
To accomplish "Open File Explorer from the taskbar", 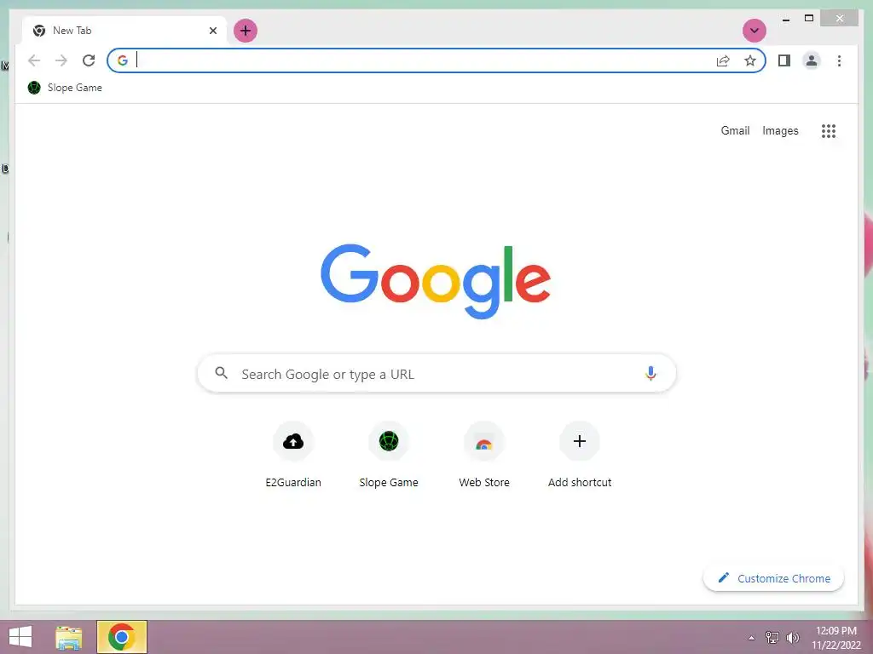I will coord(68,637).
